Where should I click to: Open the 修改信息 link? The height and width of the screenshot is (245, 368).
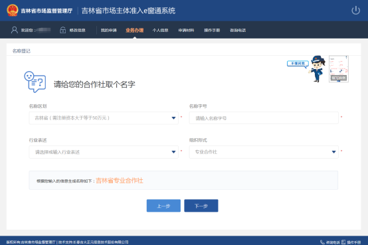point(77,31)
